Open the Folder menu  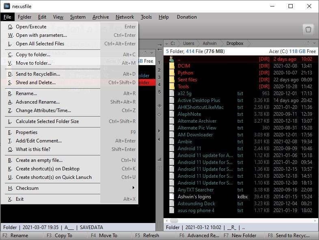click(25, 17)
